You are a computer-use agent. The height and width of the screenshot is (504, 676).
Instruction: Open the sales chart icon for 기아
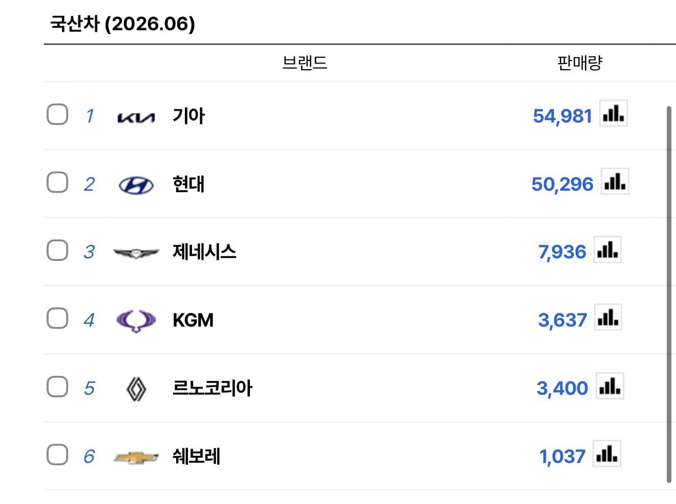(614, 113)
